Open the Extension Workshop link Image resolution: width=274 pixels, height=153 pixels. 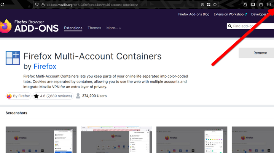pos(230,14)
